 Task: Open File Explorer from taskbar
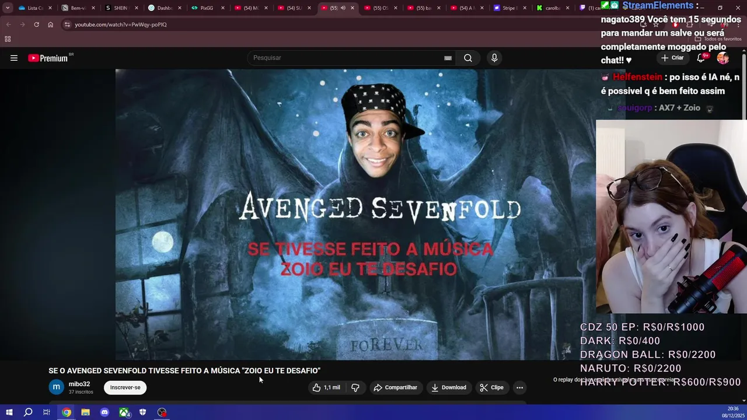[x=85, y=412]
